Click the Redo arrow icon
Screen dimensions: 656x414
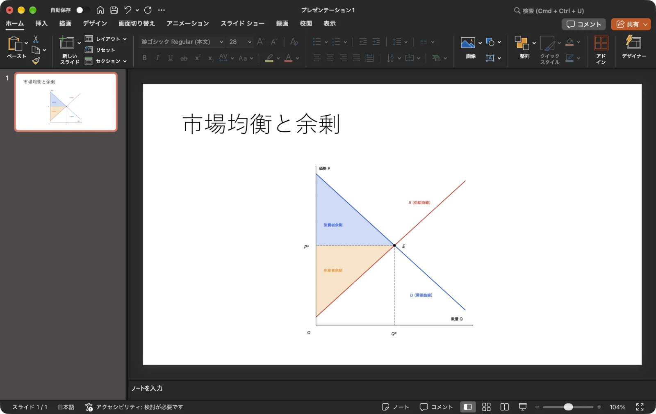(x=148, y=10)
